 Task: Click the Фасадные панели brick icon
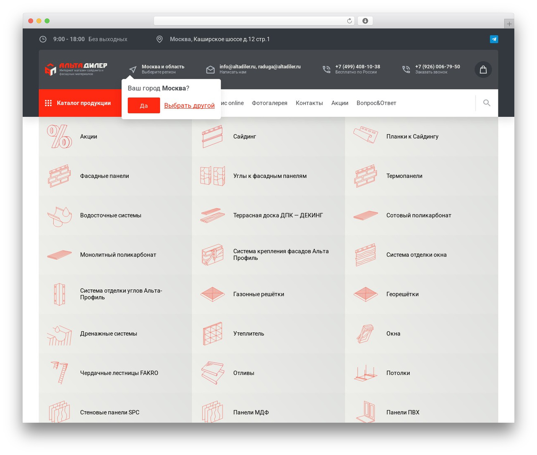tap(59, 176)
